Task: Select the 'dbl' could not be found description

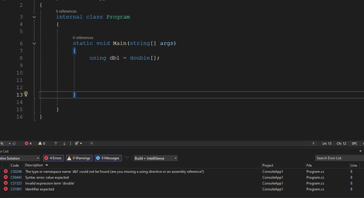Action: coord(115,171)
